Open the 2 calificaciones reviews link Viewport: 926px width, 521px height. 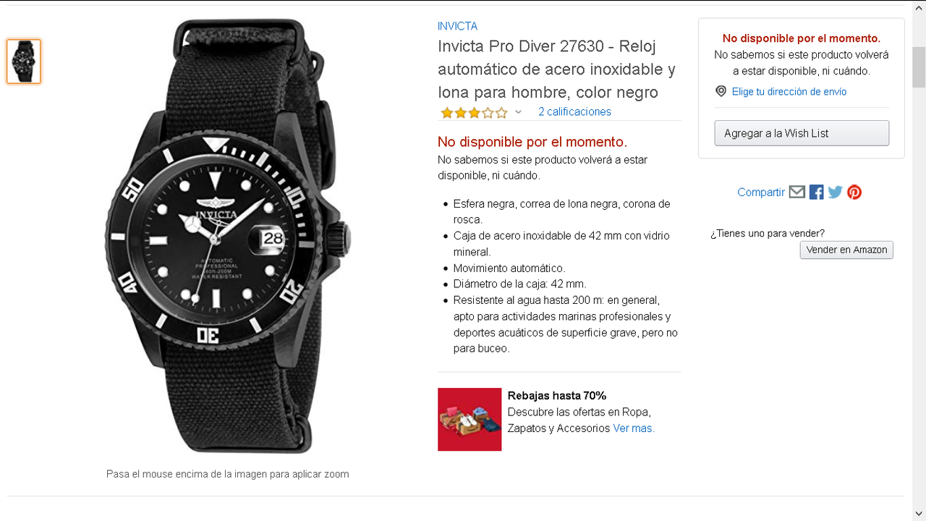pos(574,111)
